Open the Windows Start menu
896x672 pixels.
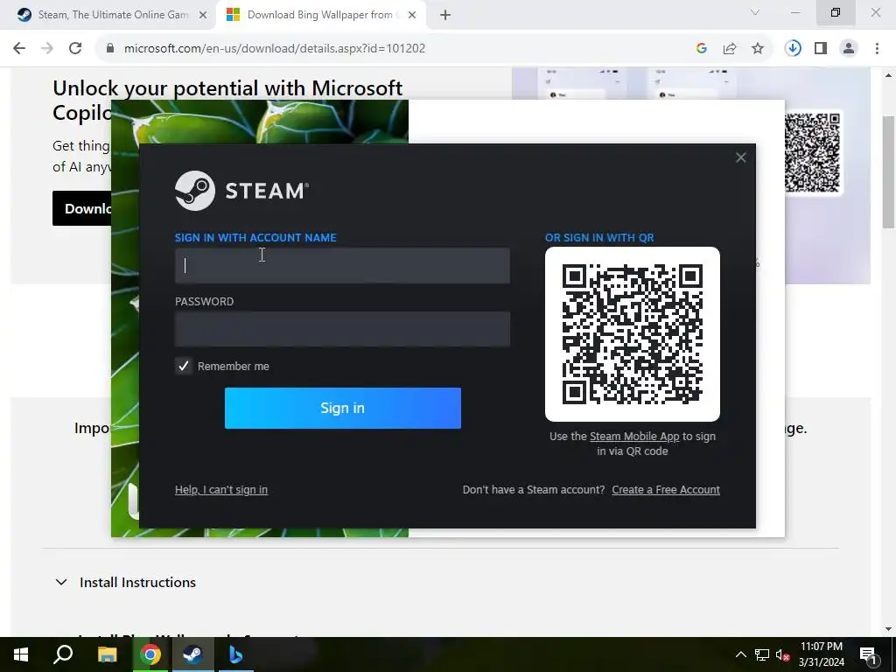21,654
